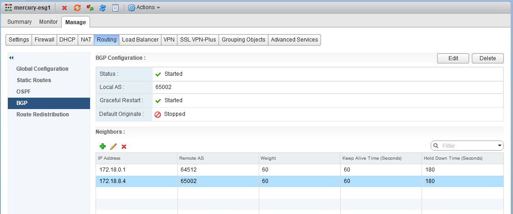Open Route Redistribution in the sidebar
This screenshot has width=513, height=214.
[43, 115]
